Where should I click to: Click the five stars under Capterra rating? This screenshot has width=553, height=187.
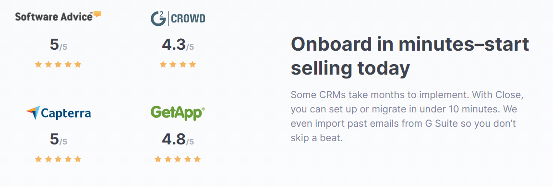click(58, 159)
